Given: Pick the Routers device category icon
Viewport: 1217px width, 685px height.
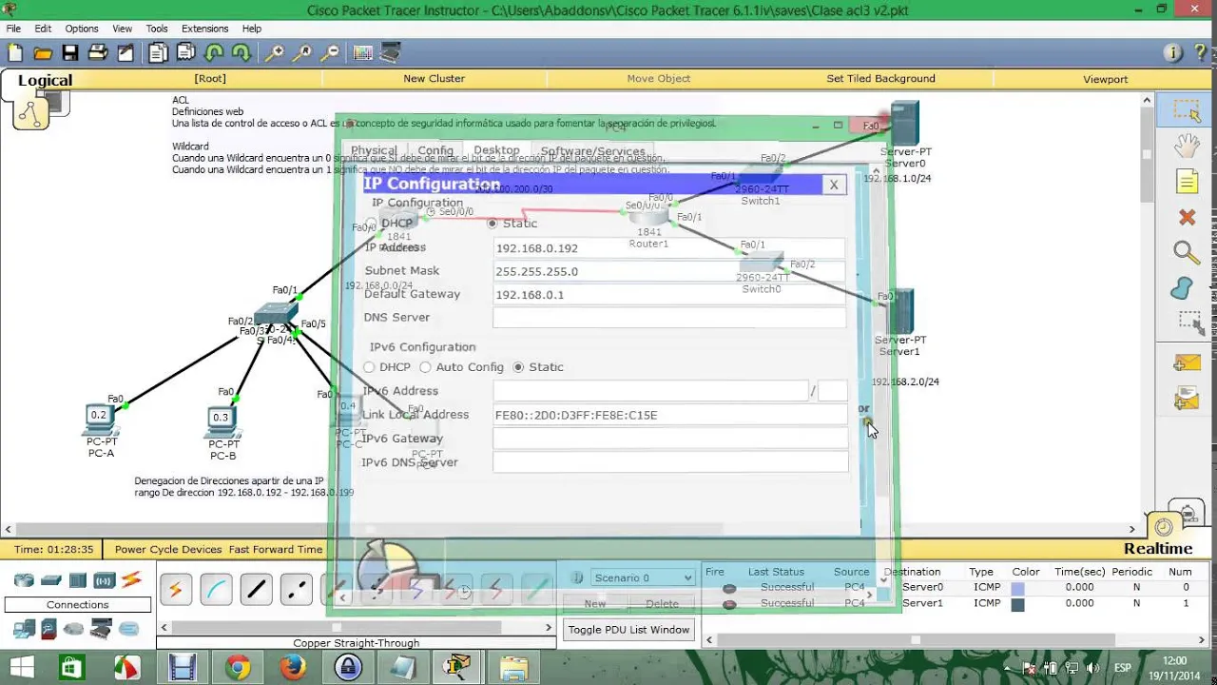Looking at the screenshot, I should point(24,579).
